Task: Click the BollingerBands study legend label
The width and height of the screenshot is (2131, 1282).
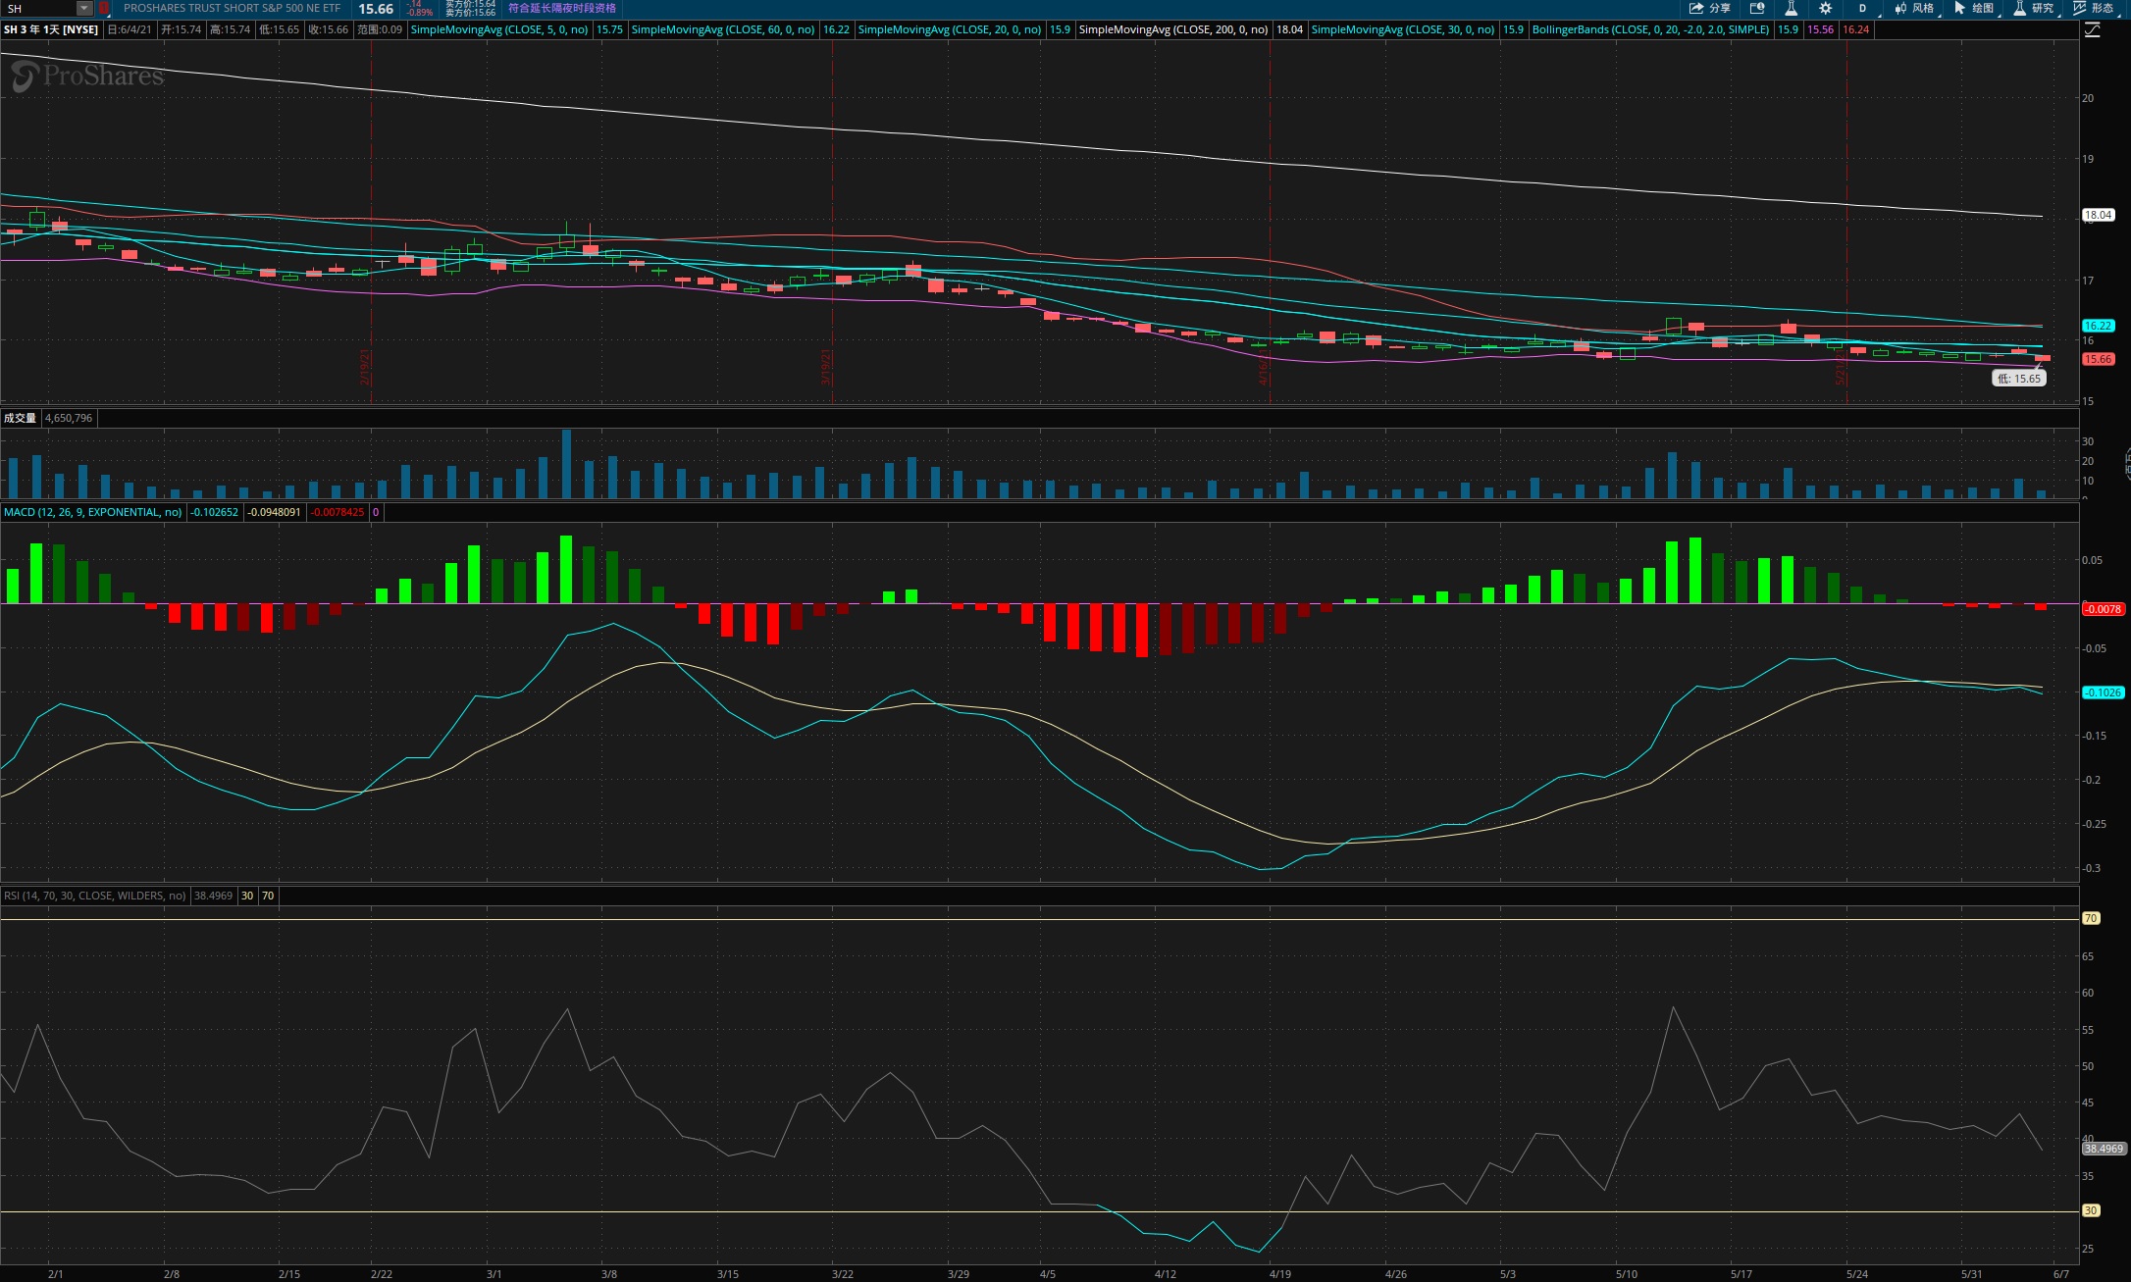Action: coord(1650,29)
